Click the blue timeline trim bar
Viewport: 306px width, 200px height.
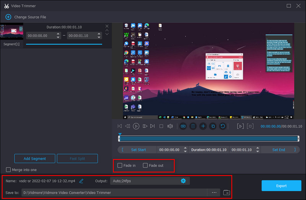[208, 138]
